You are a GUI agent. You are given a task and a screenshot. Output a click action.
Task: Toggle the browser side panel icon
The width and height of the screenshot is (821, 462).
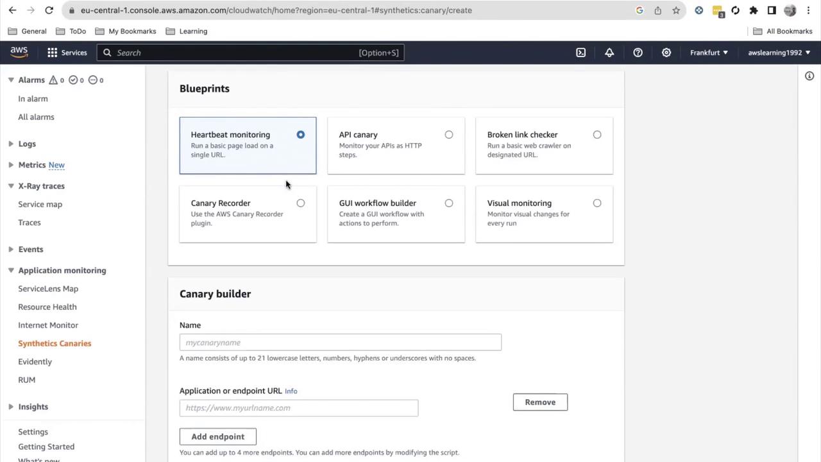coord(772,10)
